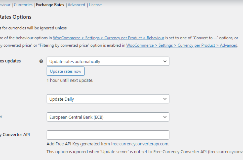Viewport: 243px width, 160px height.
Task: Choose a new value in the rates update select box
Action: [107, 61]
